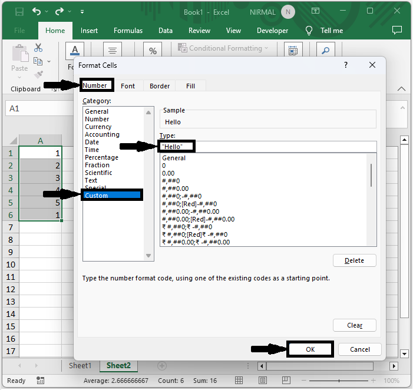This screenshot has height=390, width=413.
Task: Open the Font group icon
Action: pos(75,49)
